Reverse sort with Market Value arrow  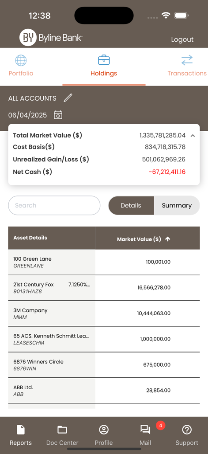click(x=168, y=239)
